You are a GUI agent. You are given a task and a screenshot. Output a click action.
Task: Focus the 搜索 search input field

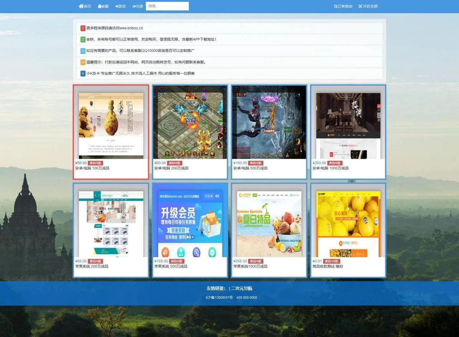tap(167, 6)
